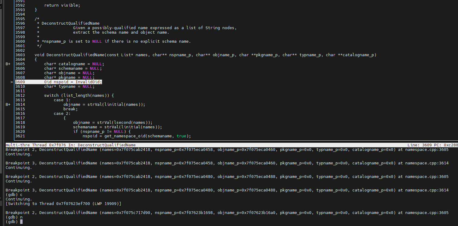Click the current-line arrow beside line 3609

(x=11, y=82)
